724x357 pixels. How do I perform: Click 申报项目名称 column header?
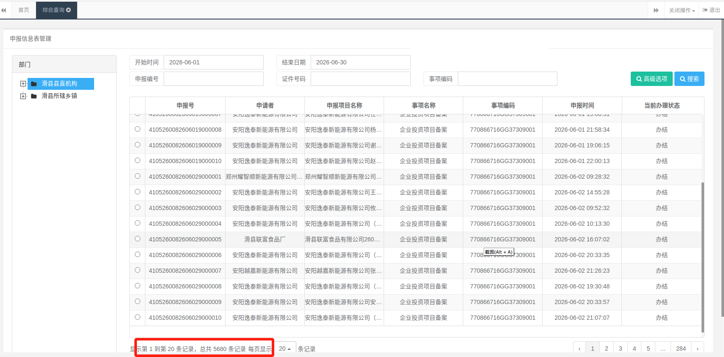(344, 105)
